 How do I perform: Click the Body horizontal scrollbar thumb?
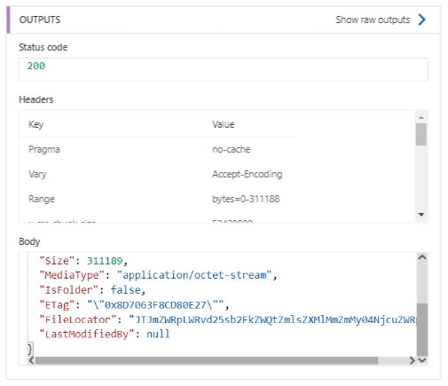click(207, 360)
